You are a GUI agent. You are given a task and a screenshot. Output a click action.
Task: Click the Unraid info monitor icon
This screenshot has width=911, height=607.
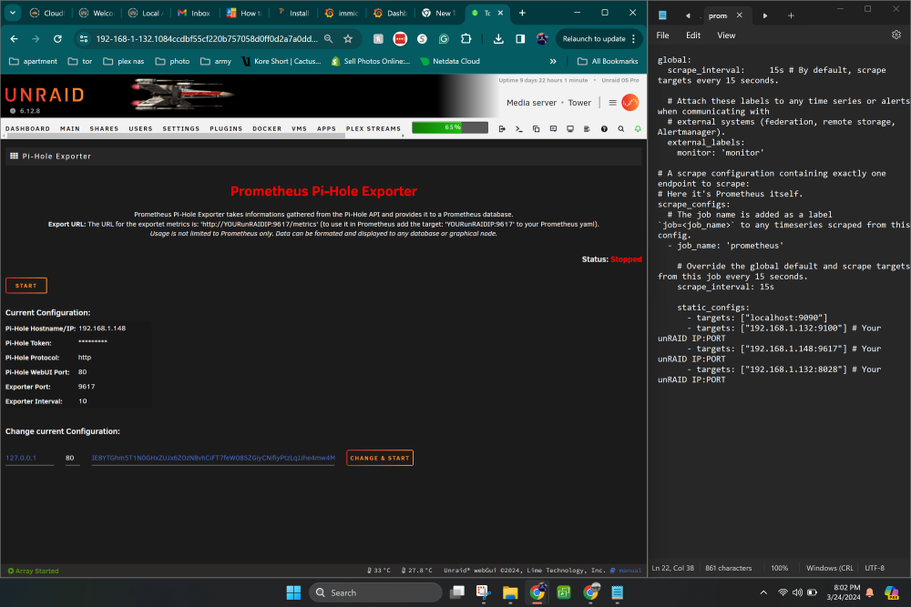570,129
